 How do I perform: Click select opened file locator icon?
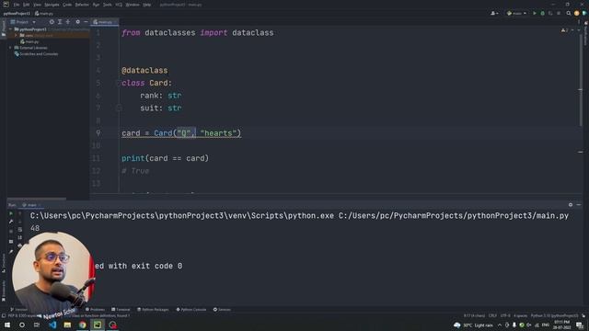[x=52, y=22]
